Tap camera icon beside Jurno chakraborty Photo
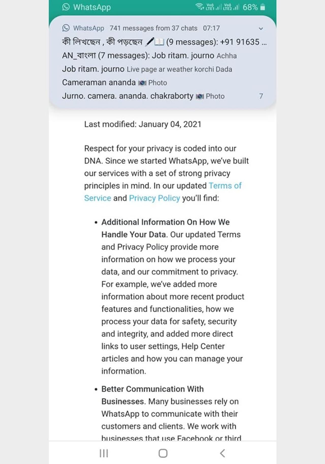 click(200, 96)
